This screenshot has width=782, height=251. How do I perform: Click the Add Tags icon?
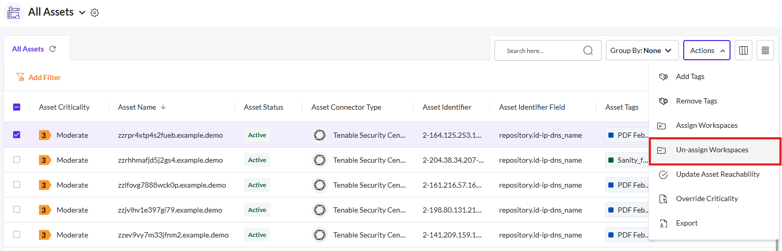point(663,76)
